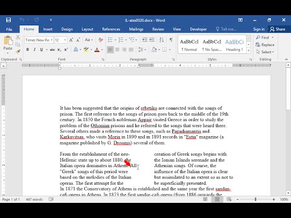Align text left

pyautogui.click(x=110, y=50)
